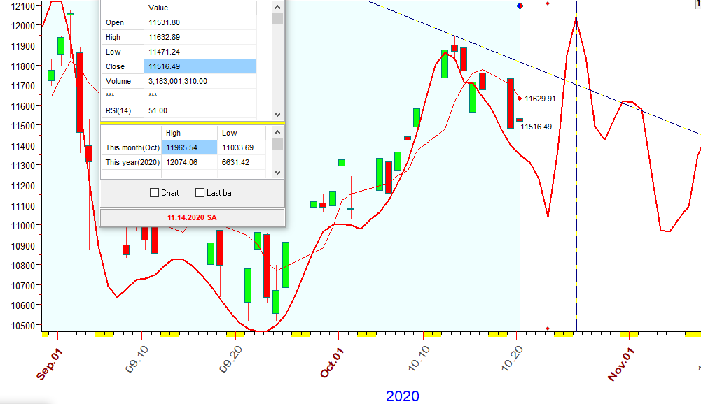Click the blue diamond marker atop cursor line
Image resolution: width=701 pixels, height=404 pixels.
[x=520, y=6]
